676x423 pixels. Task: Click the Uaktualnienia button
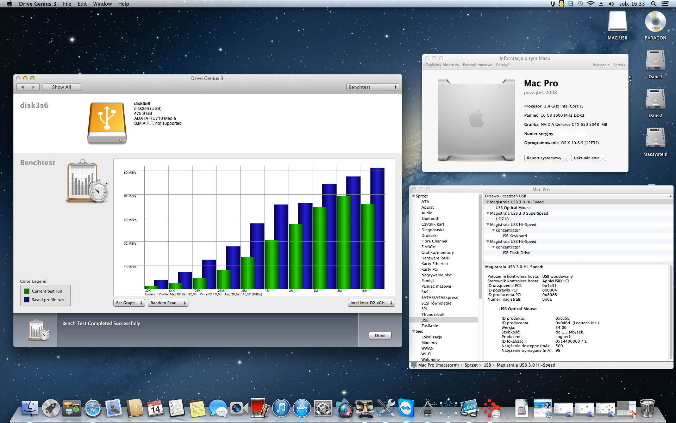(x=588, y=158)
